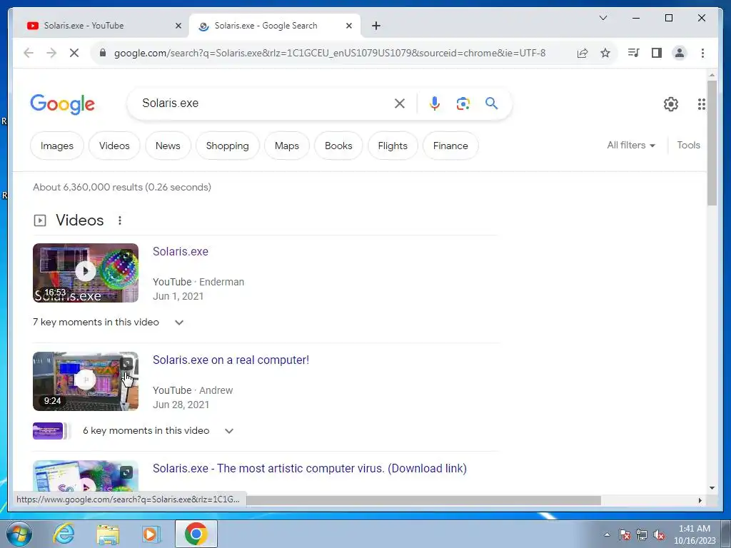Viewport: 731px width, 548px height.
Task: Bookmark this page with the star
Action: [x=605, y=53]
